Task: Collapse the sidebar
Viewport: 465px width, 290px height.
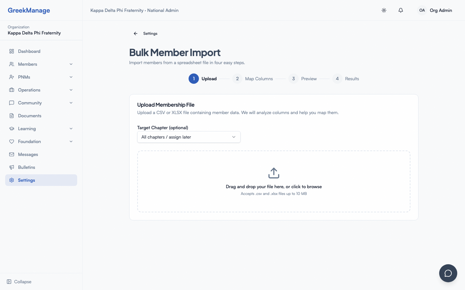Action: pos(19,282)
